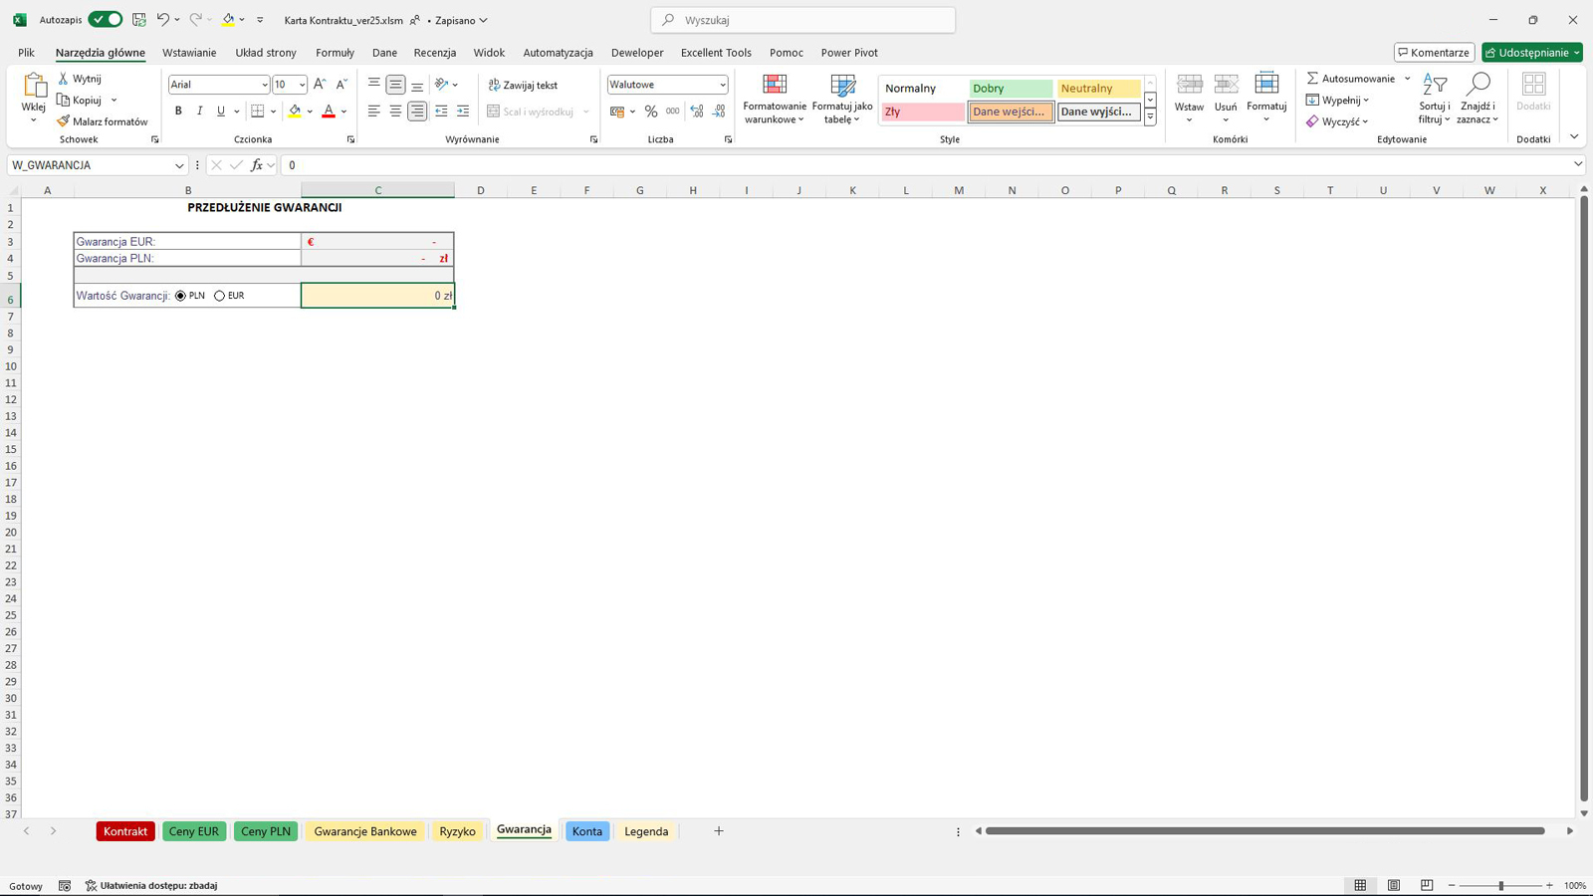Click the Malarz formatów brush icon

[64, 121]
